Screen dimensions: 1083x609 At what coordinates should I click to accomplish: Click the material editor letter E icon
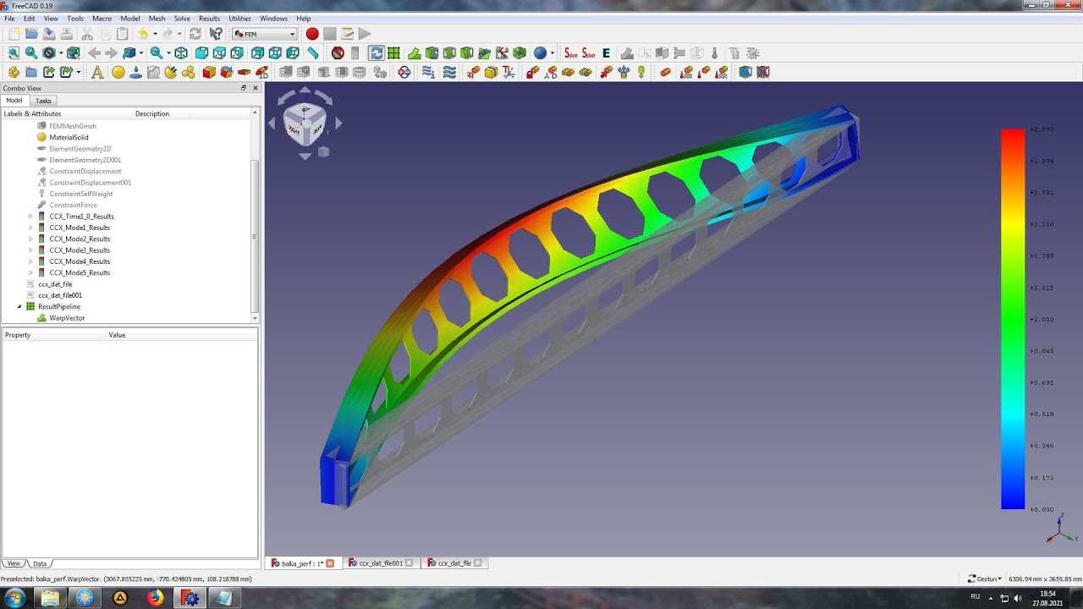point(606,52)
